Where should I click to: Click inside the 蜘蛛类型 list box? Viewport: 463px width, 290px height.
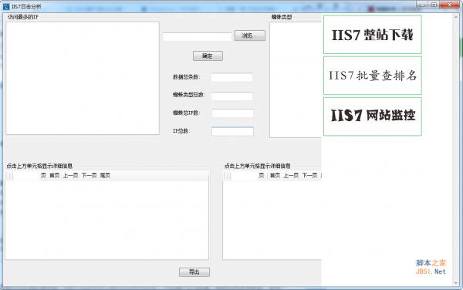pos(296,79)
